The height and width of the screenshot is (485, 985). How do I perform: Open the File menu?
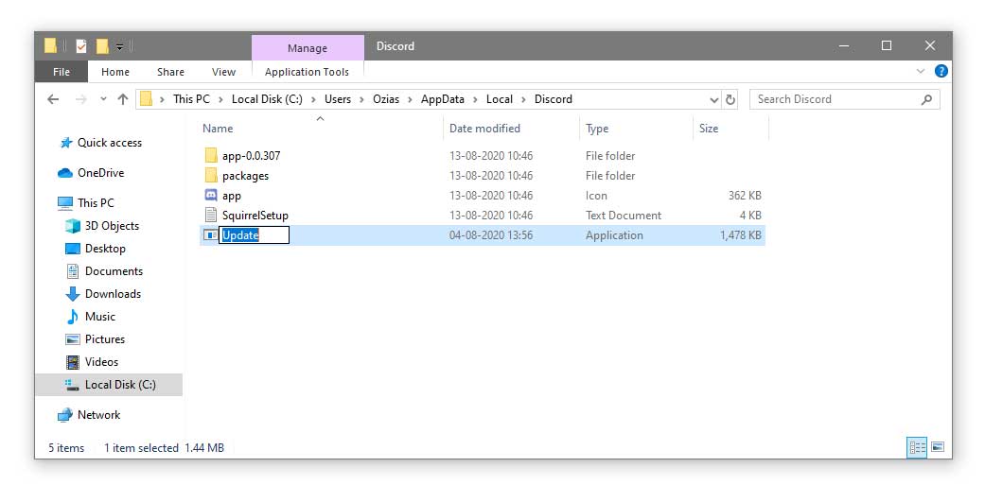click(x=62, y=72)
